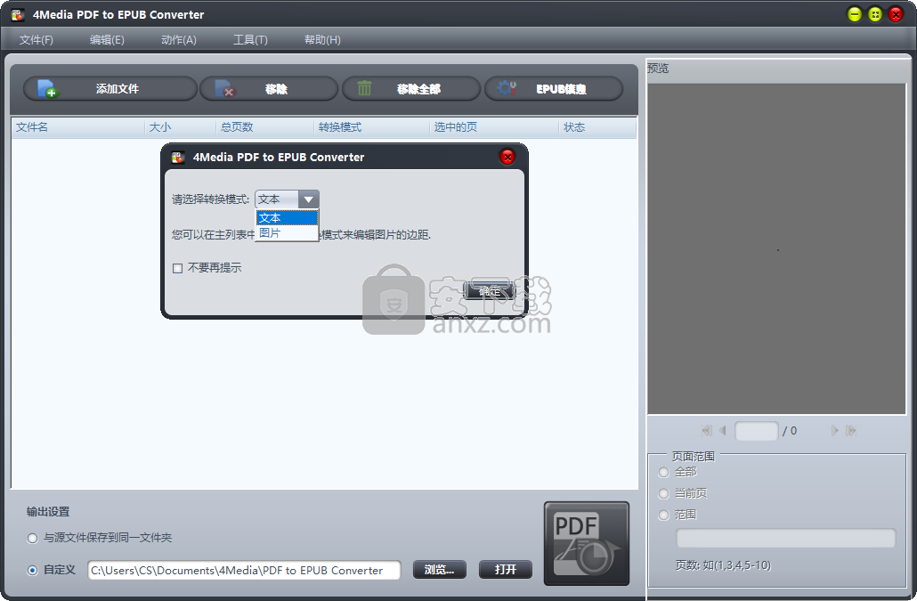The image size is (917, 601).
Task: Select the 自定义 custom output radio button
Action: 33,570
